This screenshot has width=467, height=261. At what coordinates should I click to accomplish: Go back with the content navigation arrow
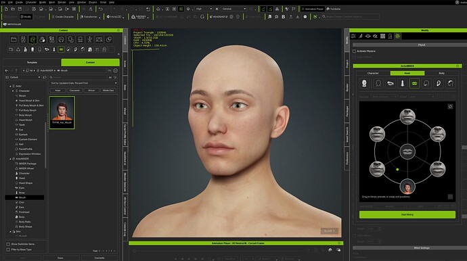[x=7, y=70]
